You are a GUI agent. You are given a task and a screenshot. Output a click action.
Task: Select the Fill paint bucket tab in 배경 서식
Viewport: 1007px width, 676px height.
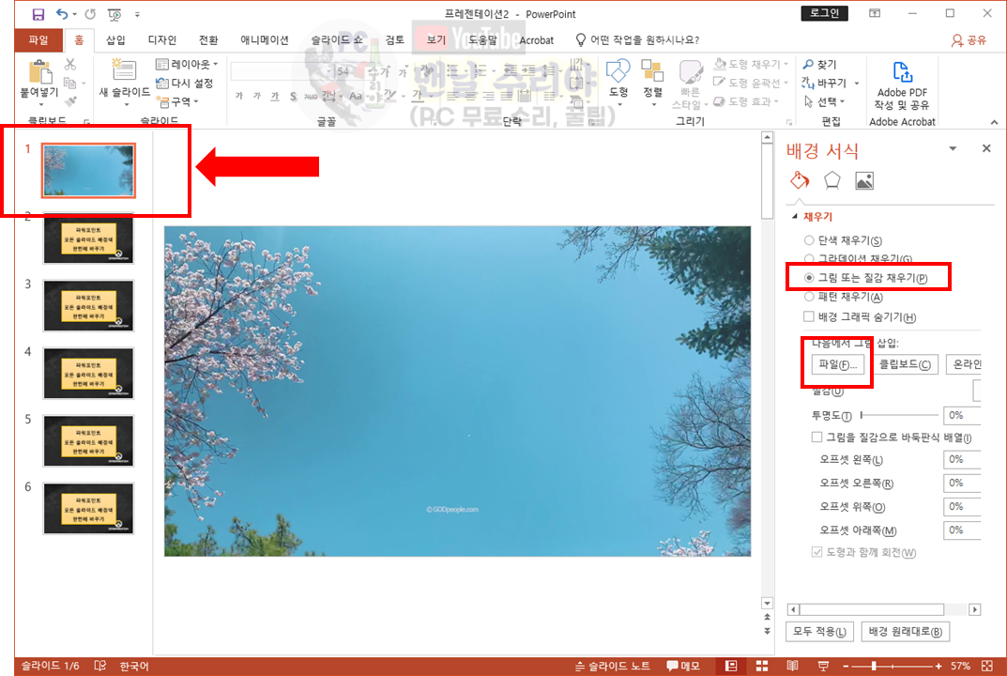(x=800, y=180)
